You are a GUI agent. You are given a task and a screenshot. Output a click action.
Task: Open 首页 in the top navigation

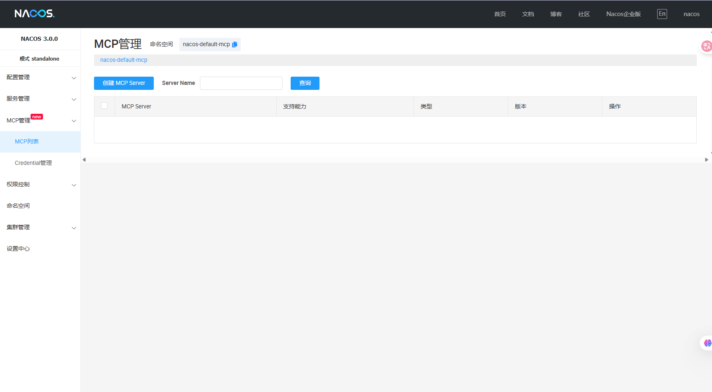500,14
